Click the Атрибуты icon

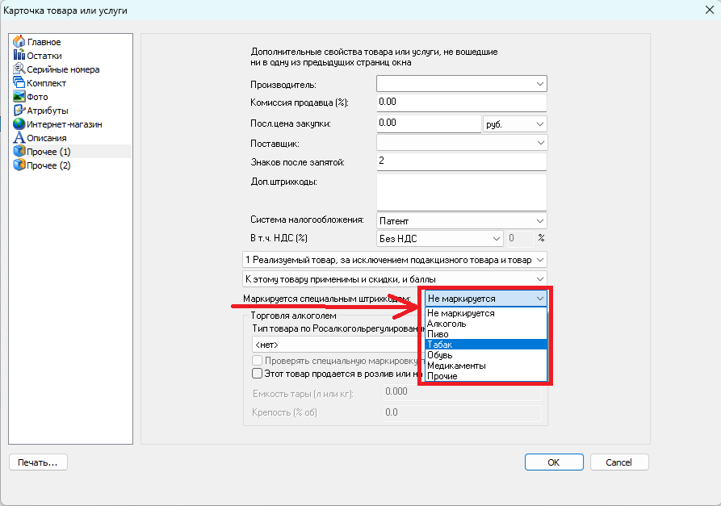(19, 111)
